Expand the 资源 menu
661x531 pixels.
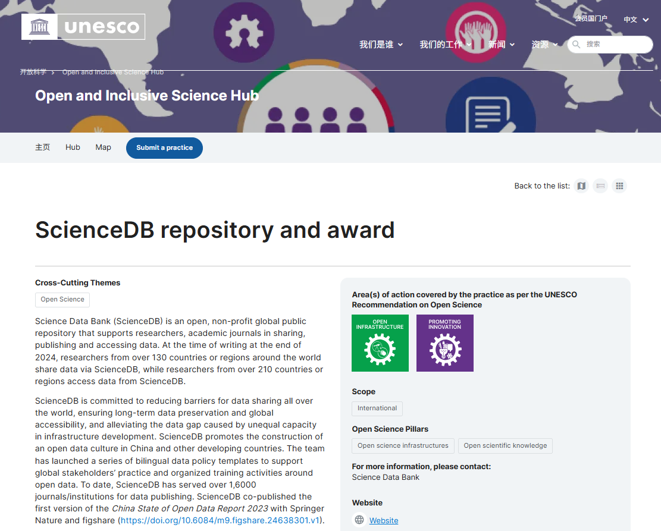coord(544,44)
